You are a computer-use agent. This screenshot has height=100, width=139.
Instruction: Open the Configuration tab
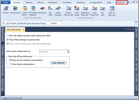click(96, 2)
